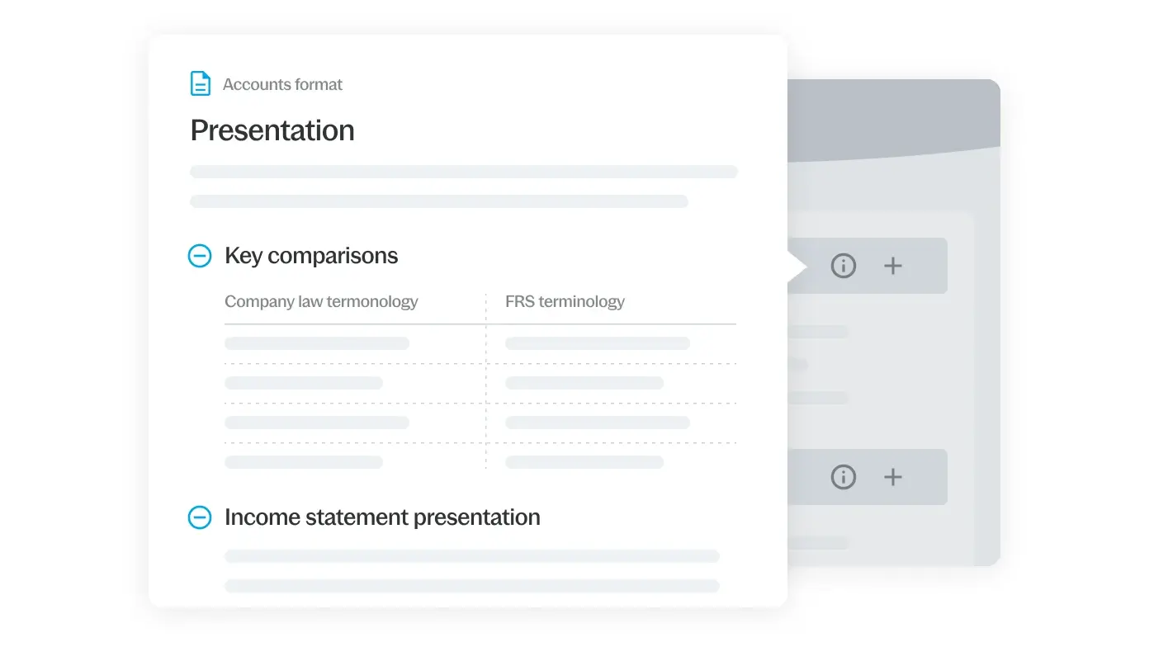The width and height of the screenshot is (1149, 647).
Task: Click the lower info icon in the side panel
Action: click(843, 477)
